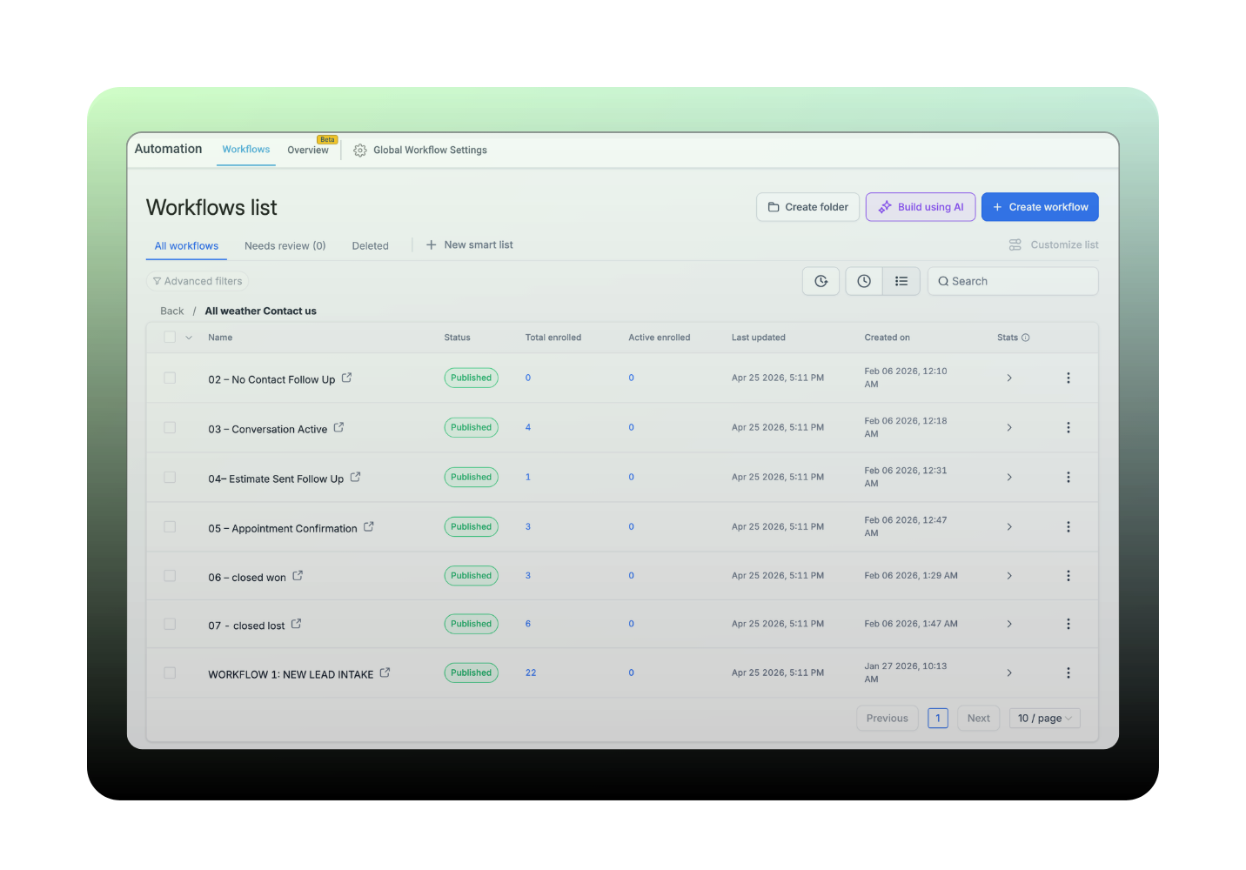The image size is (1246, 870).
Task: Open Global Workflow Settings
Action: pyautogui.click(x=421, y=151)
